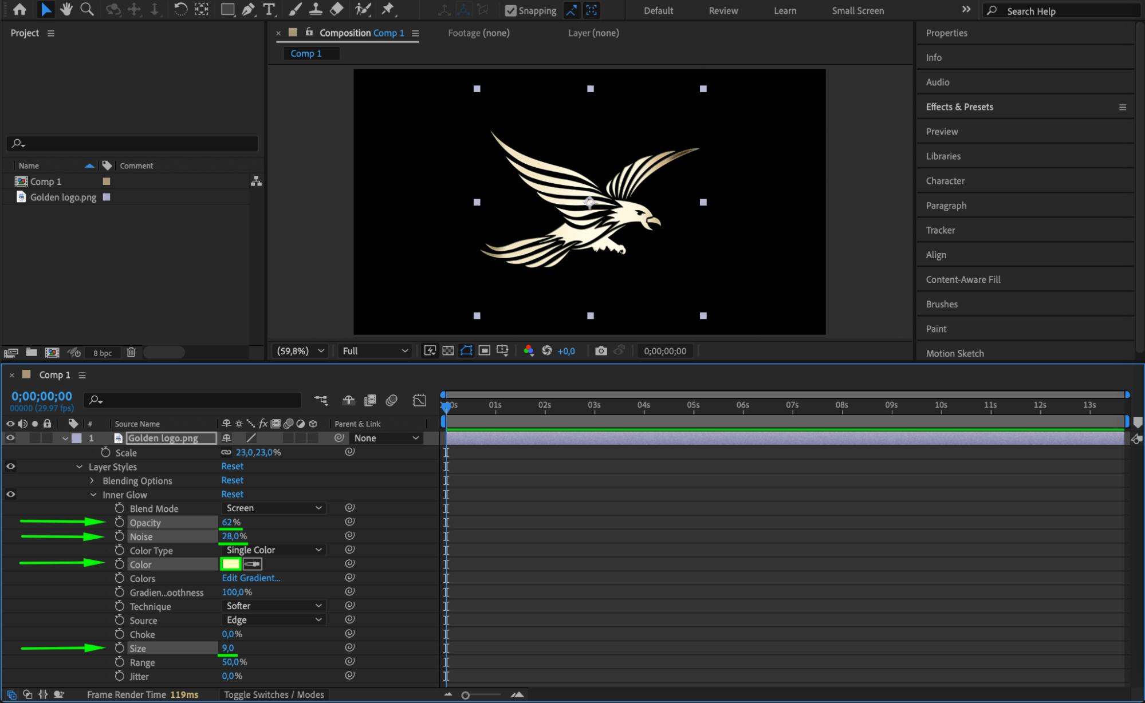Viewport: 1145px width, 703px height.
Task: Expand the Blending Options group
Action: tap(92, 481)
